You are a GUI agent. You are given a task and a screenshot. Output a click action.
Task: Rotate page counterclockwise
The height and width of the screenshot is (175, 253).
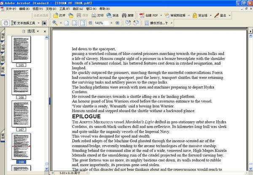(136, 23)
